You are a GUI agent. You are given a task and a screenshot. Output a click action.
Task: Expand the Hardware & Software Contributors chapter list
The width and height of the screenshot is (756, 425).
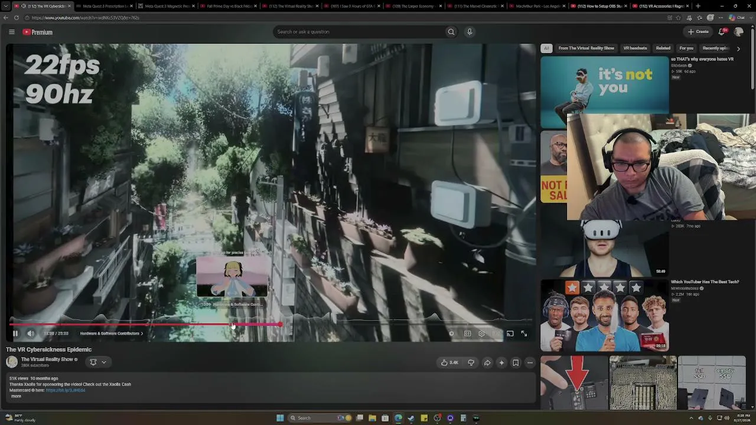(x=112, y=334)
